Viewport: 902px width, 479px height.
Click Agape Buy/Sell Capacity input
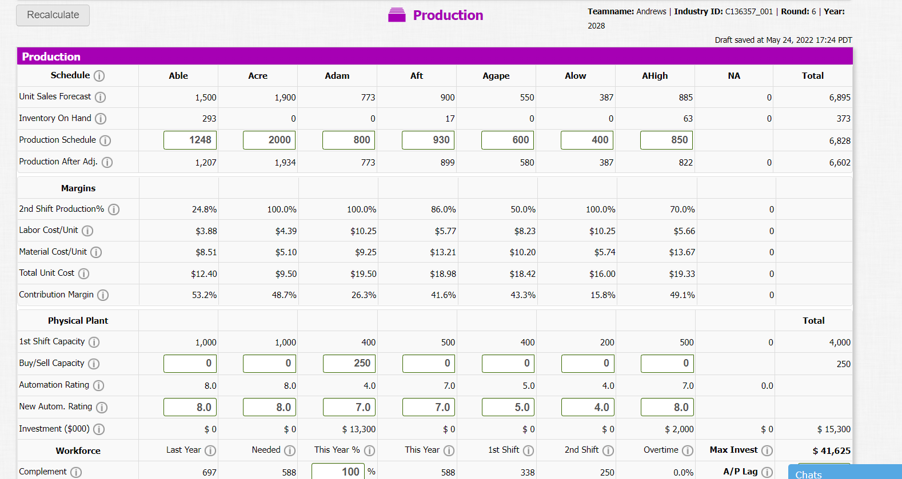tap(508, 364)
